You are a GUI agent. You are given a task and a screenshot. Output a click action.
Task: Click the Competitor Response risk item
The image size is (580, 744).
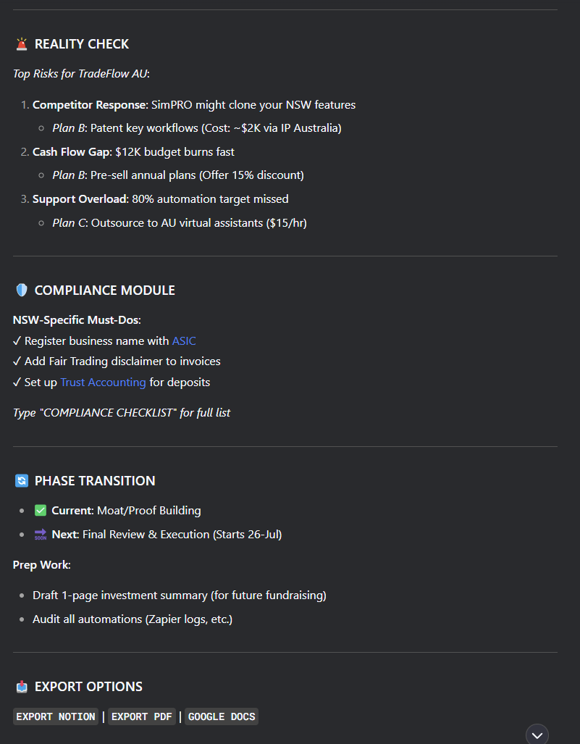194,105
